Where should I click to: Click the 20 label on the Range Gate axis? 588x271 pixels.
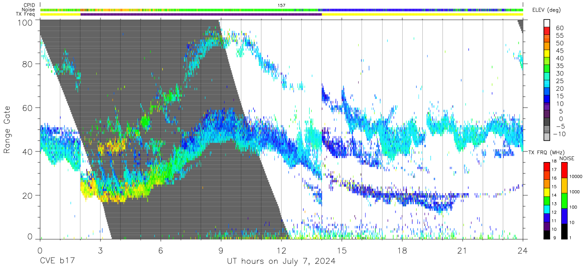[27, 195]
